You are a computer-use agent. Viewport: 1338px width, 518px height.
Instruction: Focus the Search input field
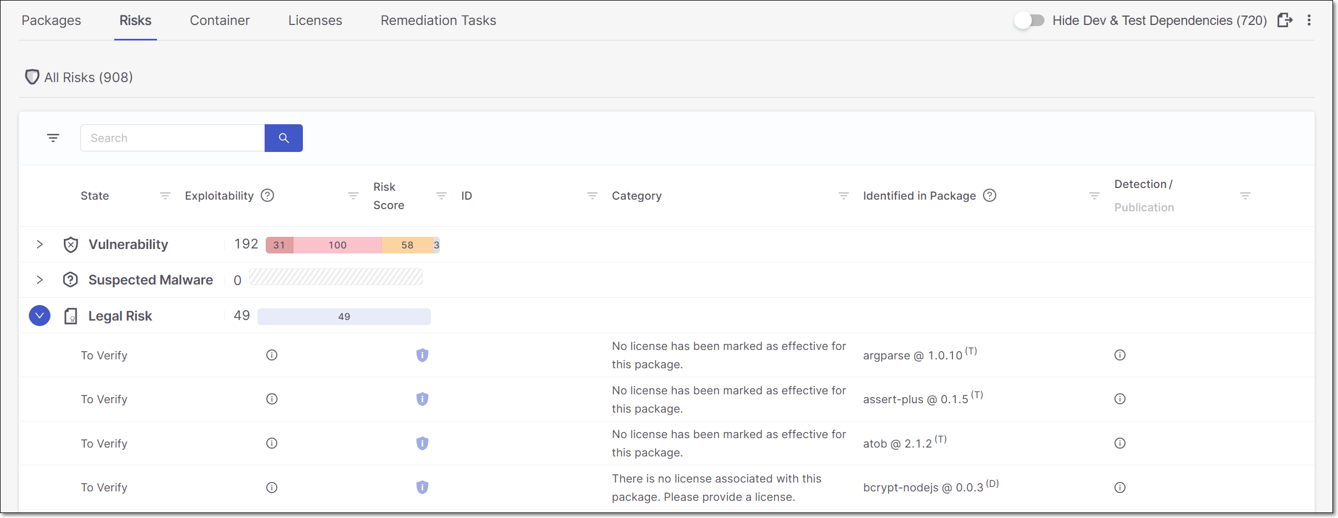click(173, 138)
